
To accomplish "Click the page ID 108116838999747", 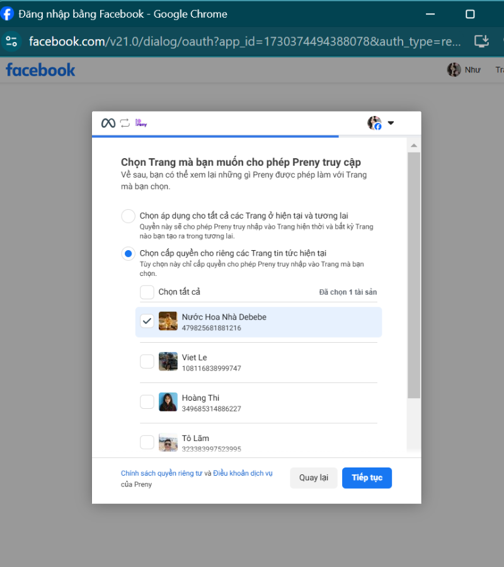I will coord(212,369).
